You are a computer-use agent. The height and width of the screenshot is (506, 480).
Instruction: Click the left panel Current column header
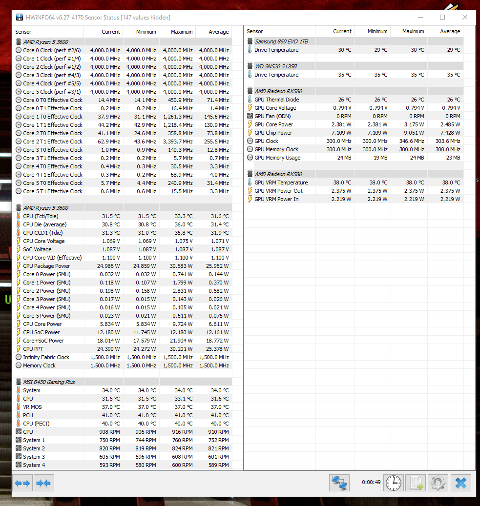[104, 32]
